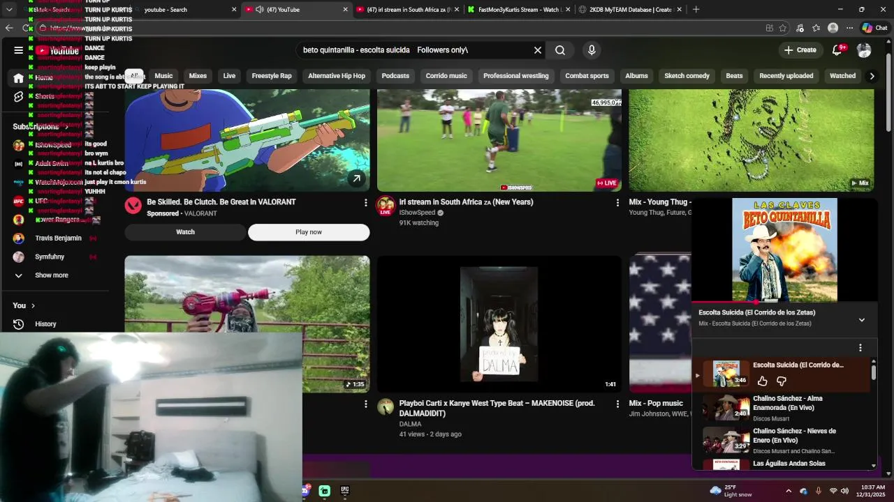
Task: Click the Create button
Action: tap(800, 50)
